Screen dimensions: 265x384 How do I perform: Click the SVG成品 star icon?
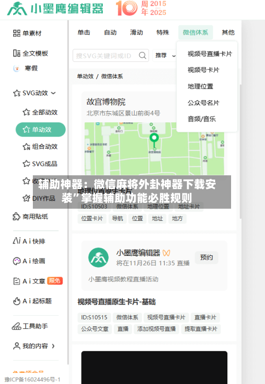[x=26, y=164]
